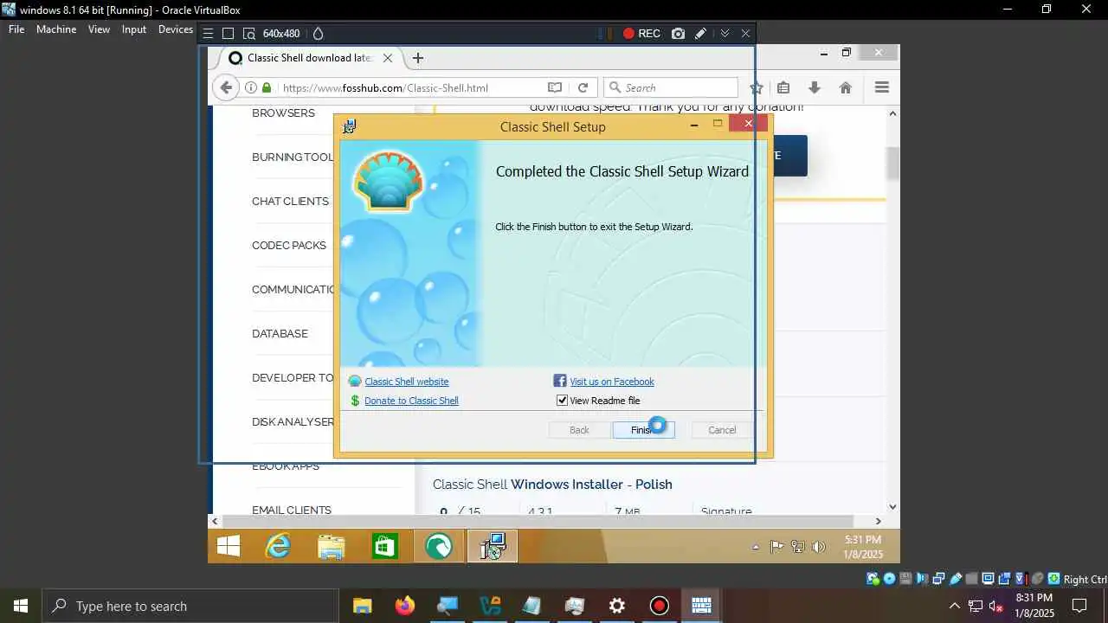
Task: Open the VirtualBox Machine menu
Action: (x=56, y=29)
